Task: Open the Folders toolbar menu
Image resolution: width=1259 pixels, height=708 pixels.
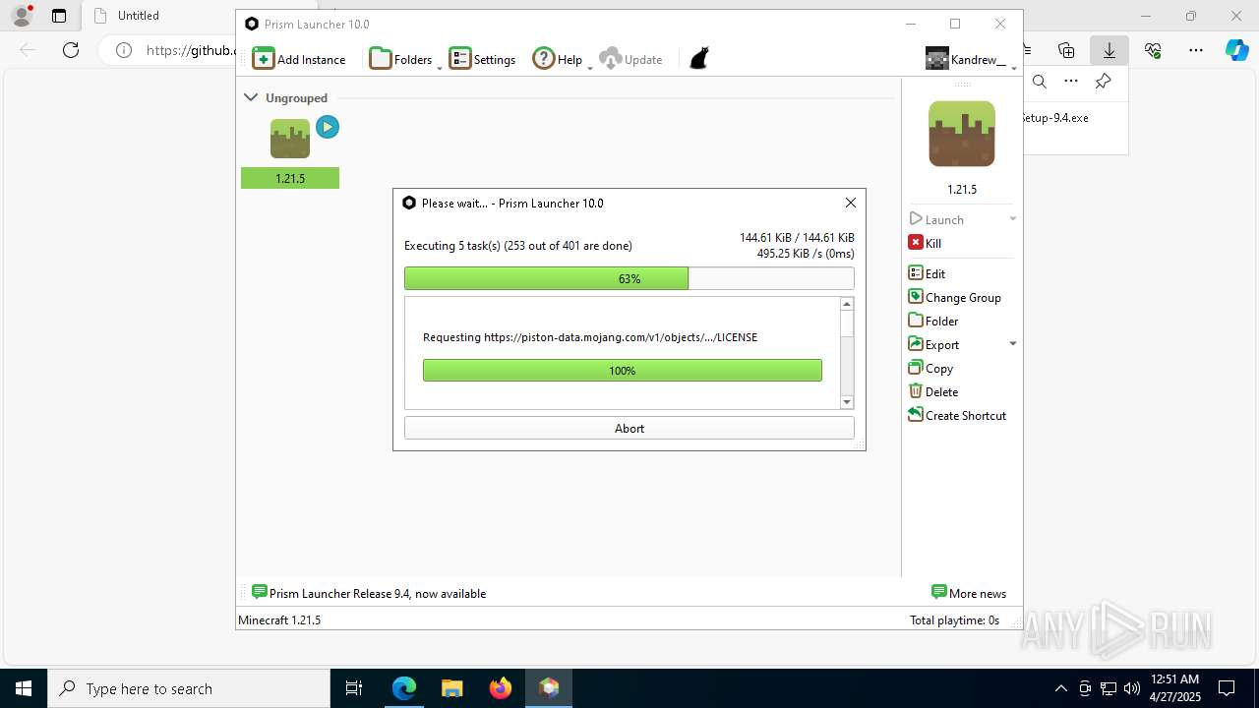Action: point(400,59)
